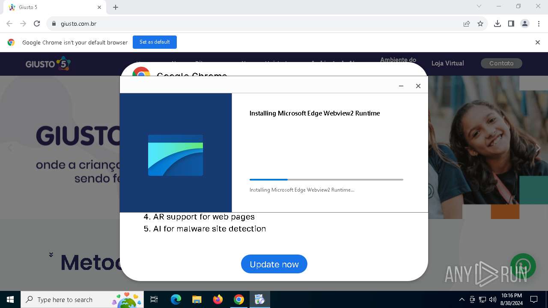548x308 pixels.
Task: Minimize the WebView2 installer window
Action: click(x=401, y=86)
